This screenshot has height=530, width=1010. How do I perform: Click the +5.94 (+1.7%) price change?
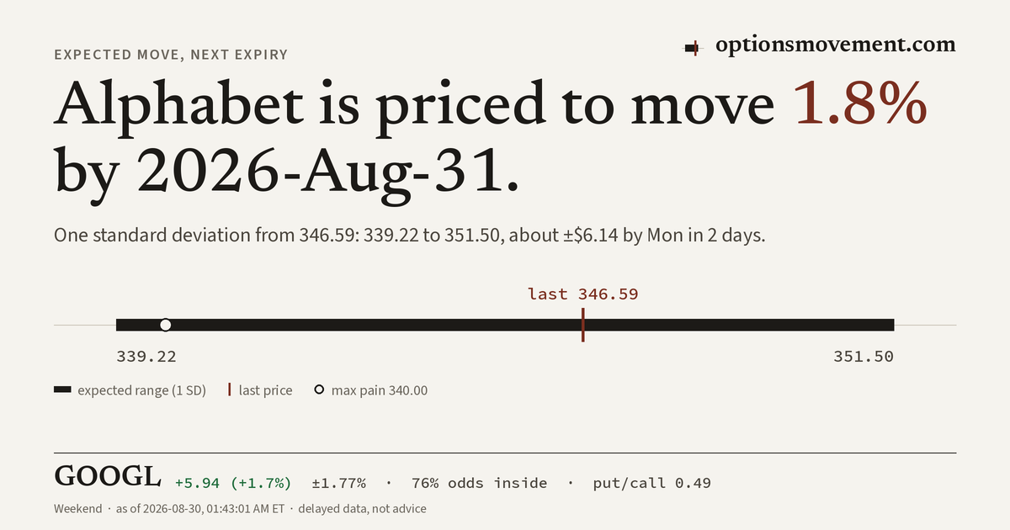(x=233, y=483)
